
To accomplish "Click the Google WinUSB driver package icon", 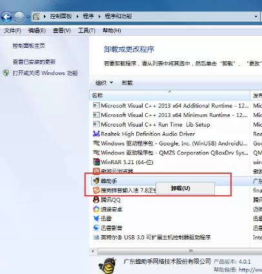I will 96,143.
